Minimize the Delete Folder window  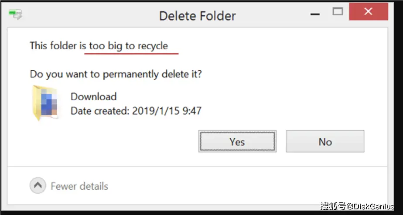pos(314,13)
